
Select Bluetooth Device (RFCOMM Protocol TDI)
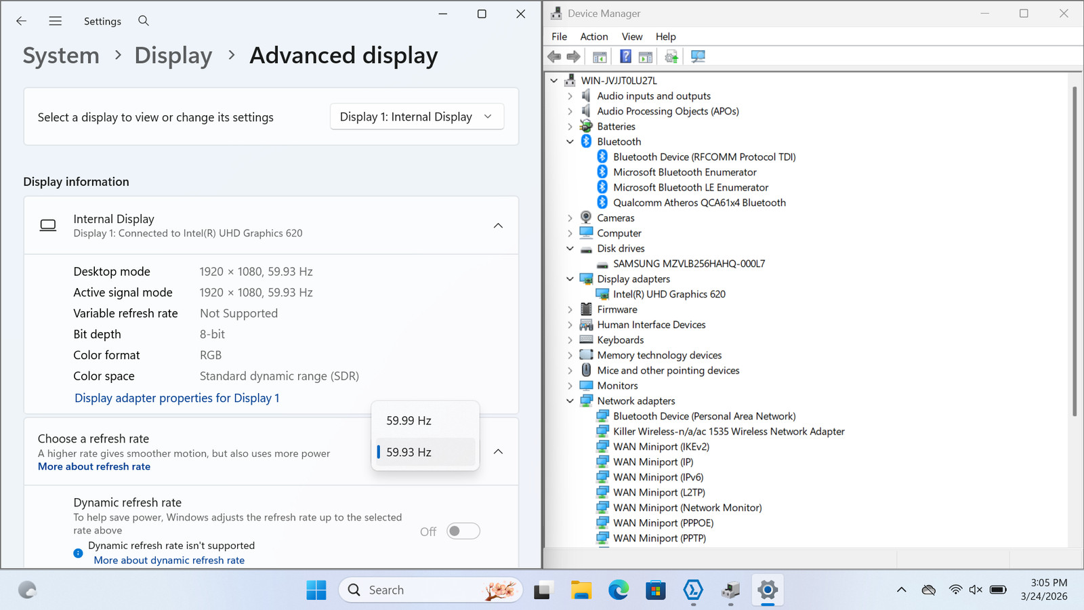click(x=704, y=157)
